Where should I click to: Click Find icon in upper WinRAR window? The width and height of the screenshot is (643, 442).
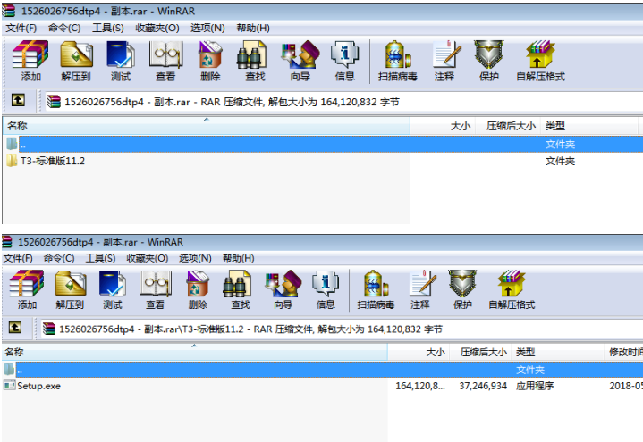tap(255, 61)
